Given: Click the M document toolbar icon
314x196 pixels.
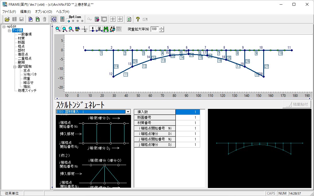Looking at the screenshot, I should [x=38, y=19].
